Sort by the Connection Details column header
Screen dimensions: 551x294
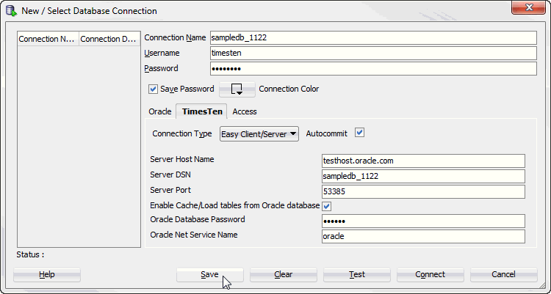coord(109,39)
